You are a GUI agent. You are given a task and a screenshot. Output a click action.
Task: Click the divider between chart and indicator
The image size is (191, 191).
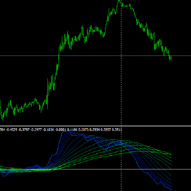[95, 126]
